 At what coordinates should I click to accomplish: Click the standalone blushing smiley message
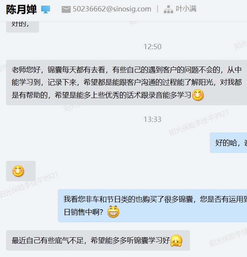tap(21, 171)
